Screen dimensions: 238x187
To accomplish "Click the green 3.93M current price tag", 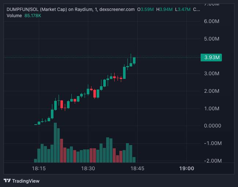I will tap(211, 58).
